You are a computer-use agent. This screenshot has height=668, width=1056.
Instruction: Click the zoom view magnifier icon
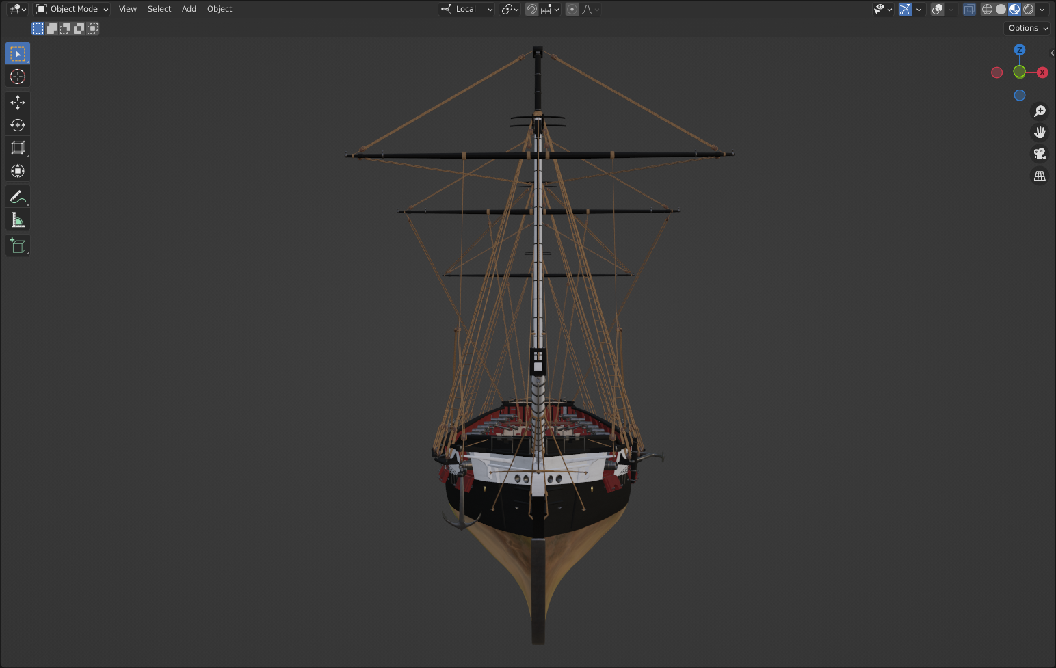click(1040, 111)
